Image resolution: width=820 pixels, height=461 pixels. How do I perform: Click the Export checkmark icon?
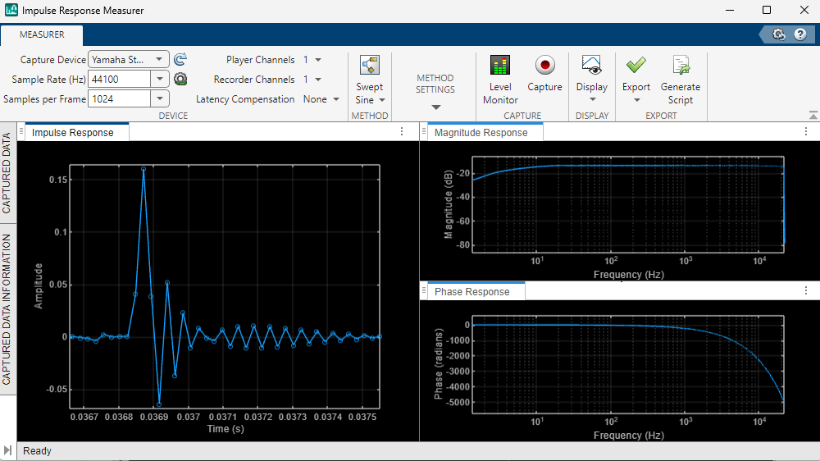(635, 66)
